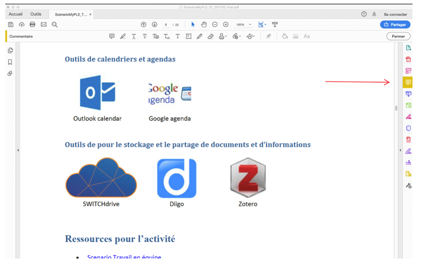Open the attach file tool dropdown
Screen dimensions: 426x266
click(x=237, y=36)
